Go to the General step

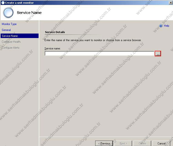[6, 30]
